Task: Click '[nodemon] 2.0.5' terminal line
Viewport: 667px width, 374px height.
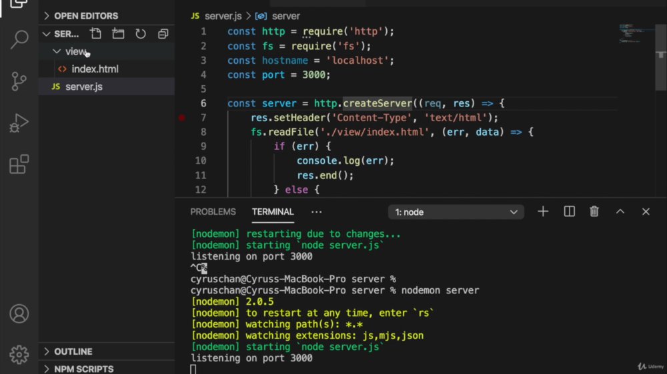Action: pos(232,302)
